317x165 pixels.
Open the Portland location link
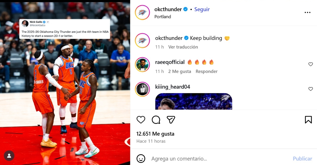(163, 17)
